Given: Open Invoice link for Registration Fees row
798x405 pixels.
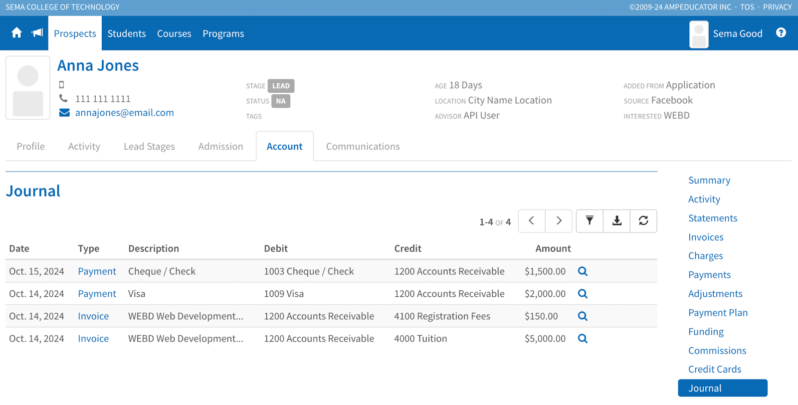Looking at the screenshot, I should (93, 316).
